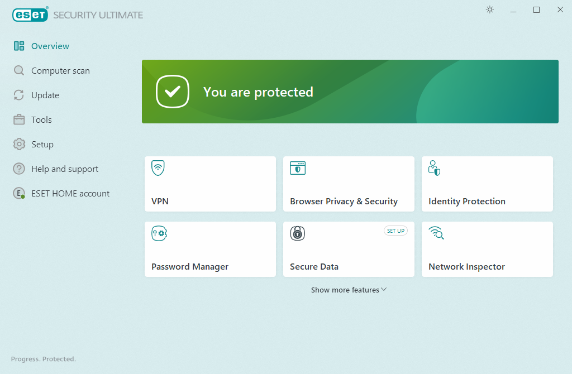Toggle the light/dark theme sun icon

click(489, 9)
